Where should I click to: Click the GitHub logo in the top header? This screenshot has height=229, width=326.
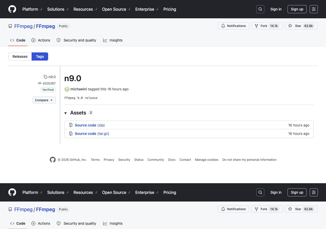(12, 9)
